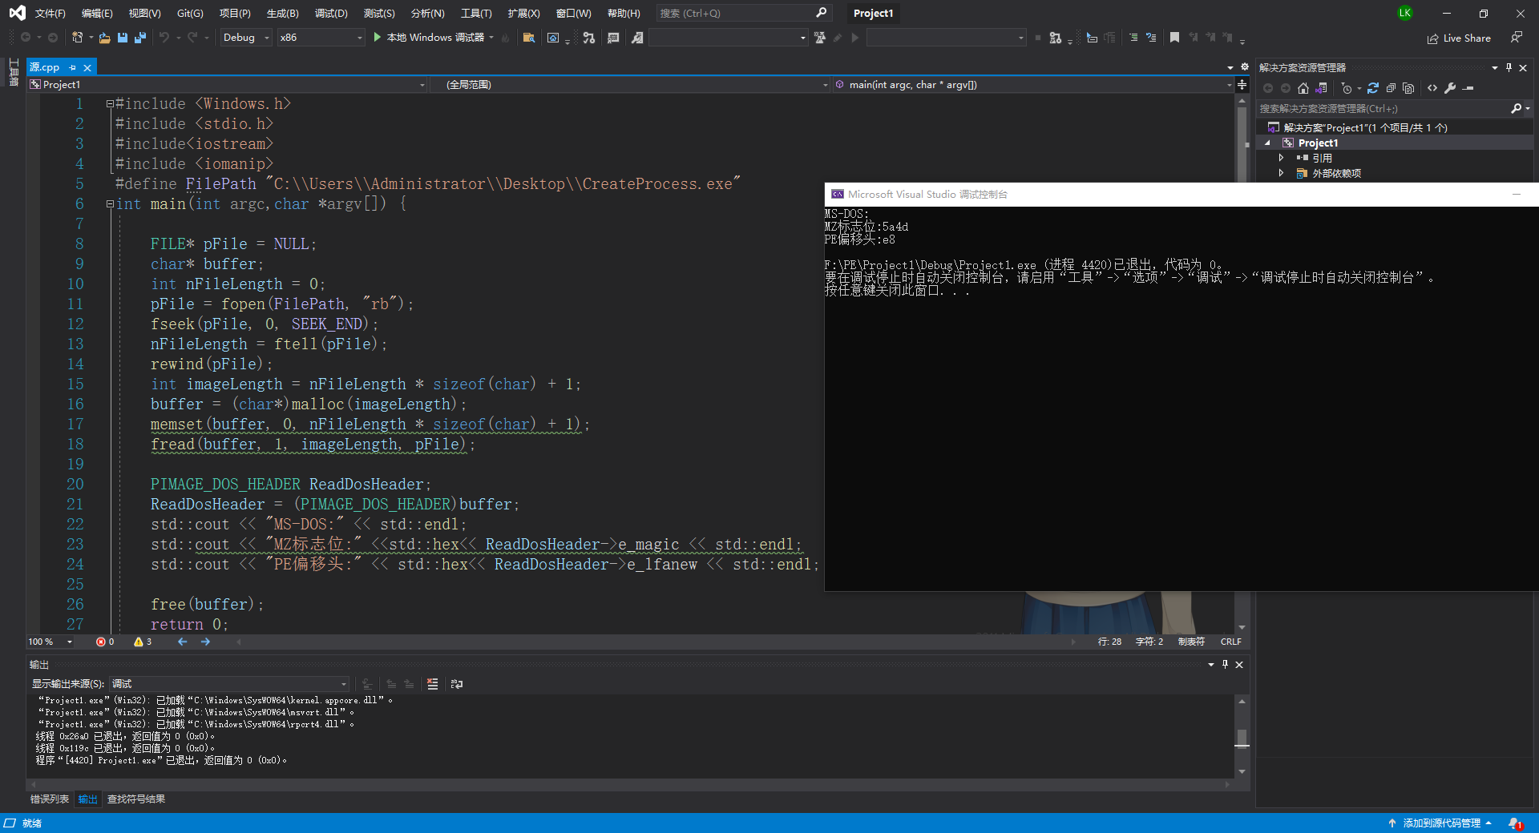This screenshot has height=833, width=1539.
Task: Expand the 外部依赖项 node in Solution Explorer
Action: 1281,173
